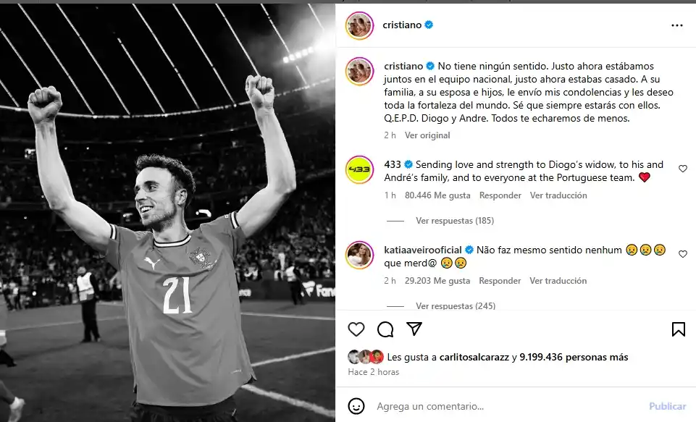
Task: Open the three-dot more options menu
Action: [676, 25]
